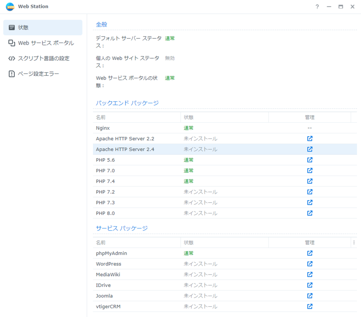Open manage link for MediaWiki
Viewport: 361px width, 317px height.
[310, 275]
